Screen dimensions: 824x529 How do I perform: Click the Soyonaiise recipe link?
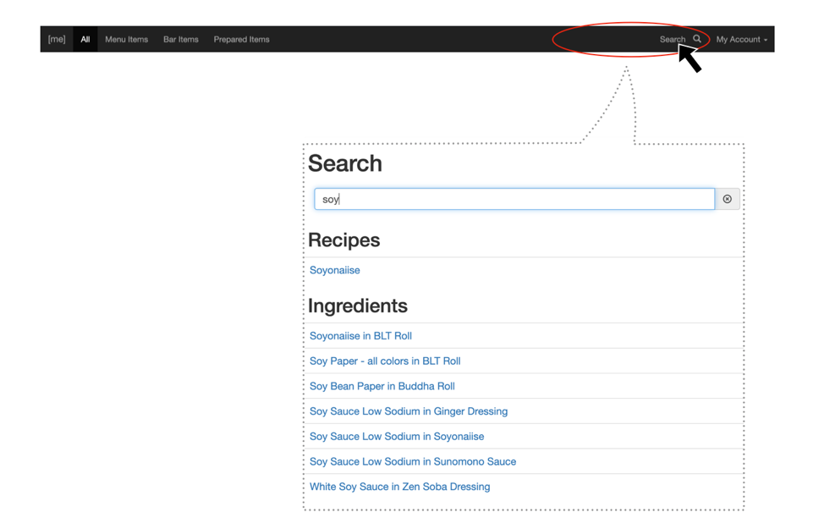point(334,269)
